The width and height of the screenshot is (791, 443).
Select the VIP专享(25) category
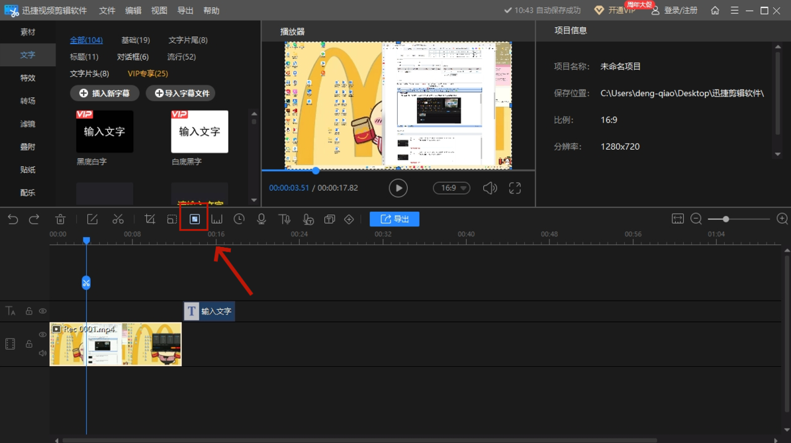point(148,73)
